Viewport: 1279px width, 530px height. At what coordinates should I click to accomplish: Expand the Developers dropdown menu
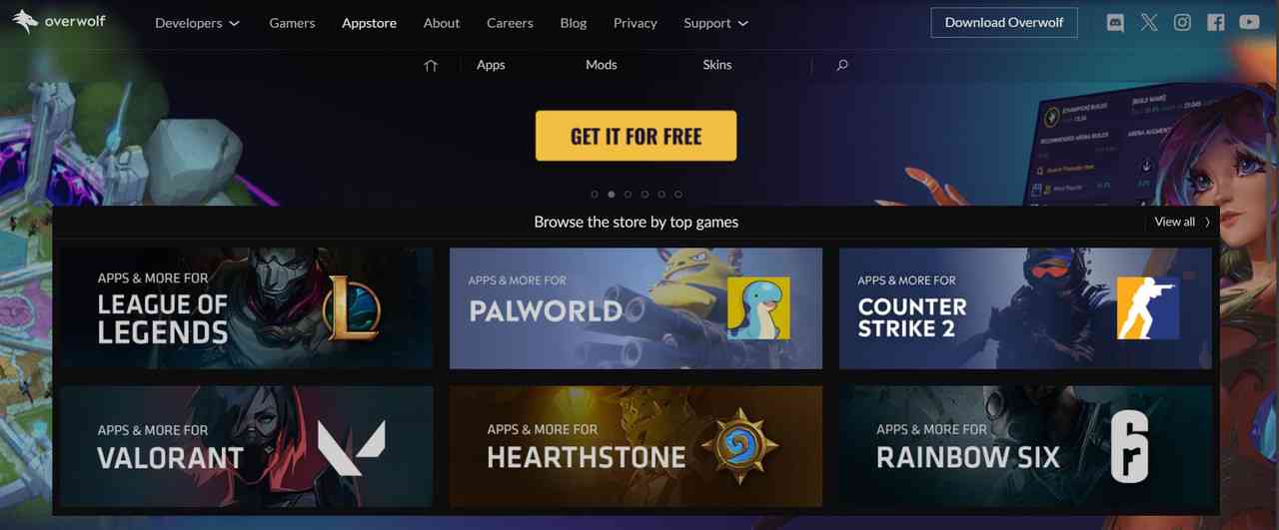[x=197, y=23]
